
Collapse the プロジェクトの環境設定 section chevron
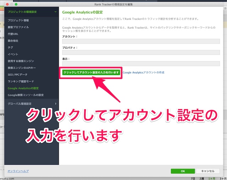55,12
